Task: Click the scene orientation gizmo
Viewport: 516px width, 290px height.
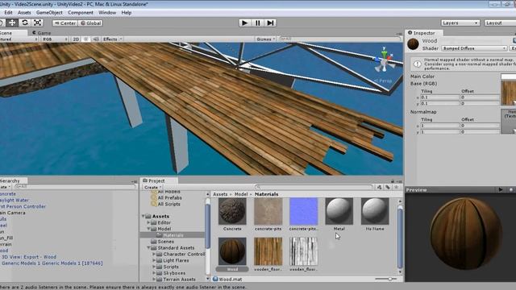Action: [384, 61]
